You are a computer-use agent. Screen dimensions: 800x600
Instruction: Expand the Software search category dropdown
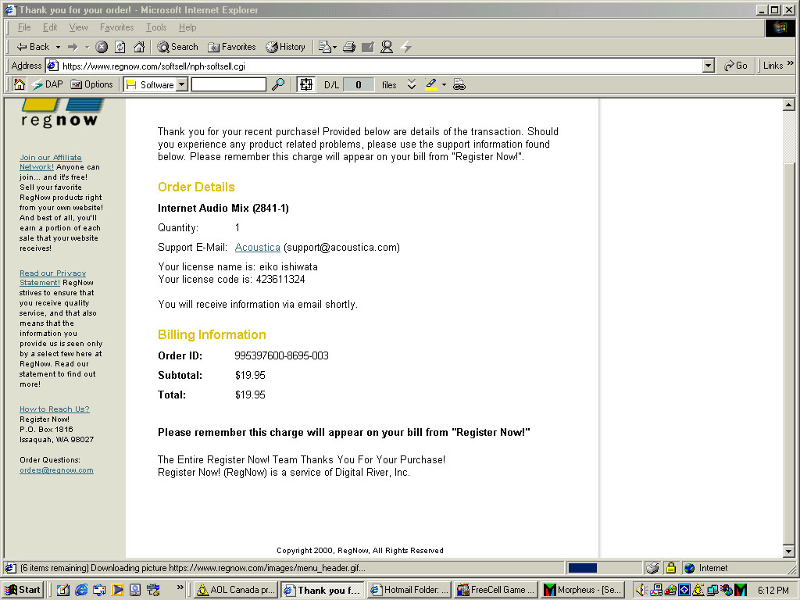[x=181, y=84]
